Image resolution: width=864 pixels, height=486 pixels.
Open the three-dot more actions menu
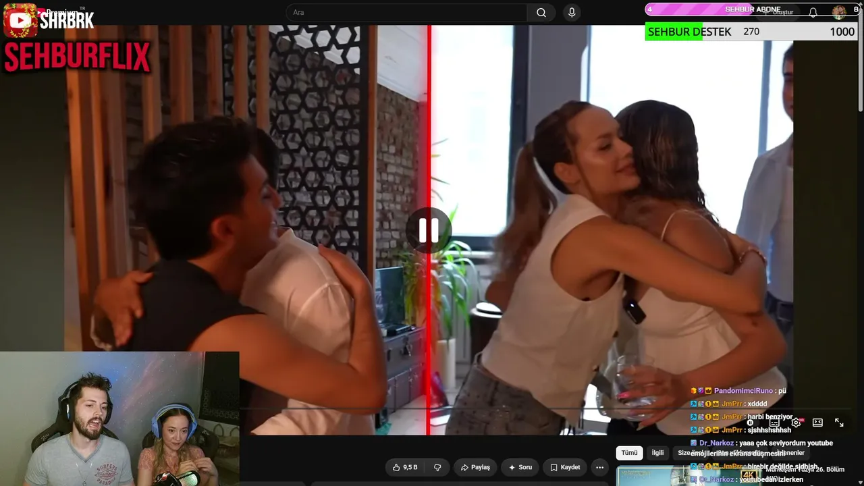599,467
